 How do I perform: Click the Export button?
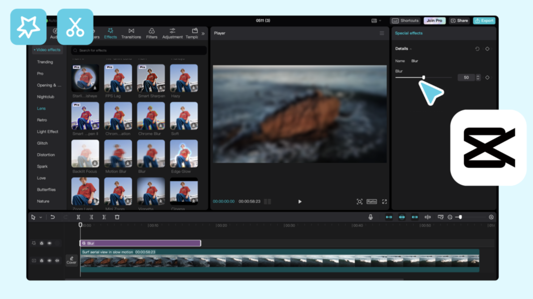coord(484,21)
